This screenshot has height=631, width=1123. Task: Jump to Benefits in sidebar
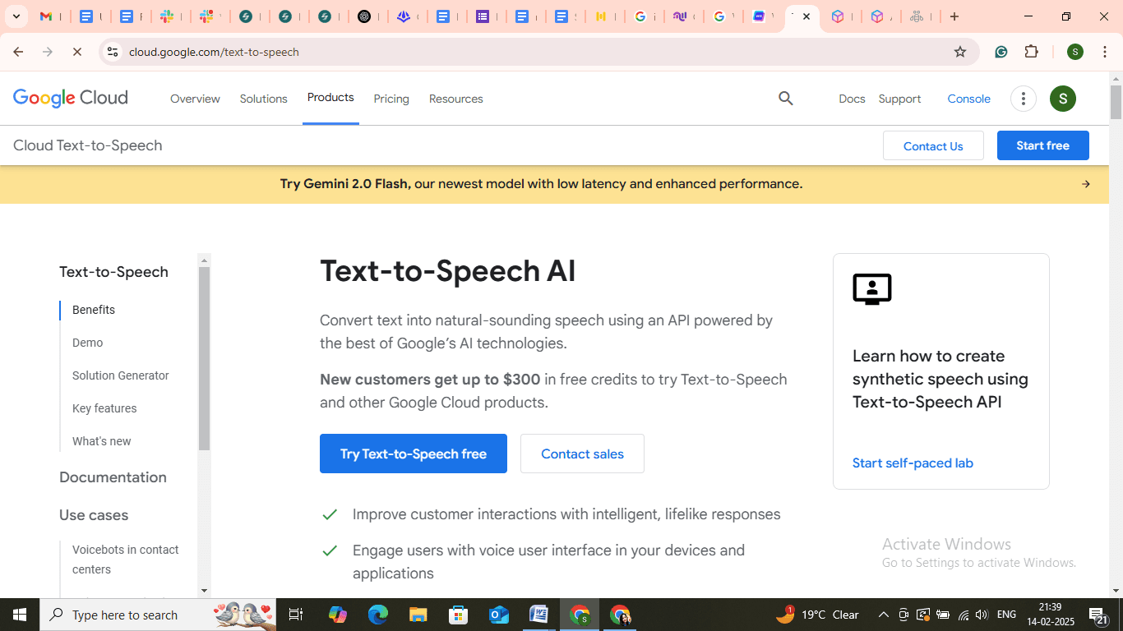[94, 310]
